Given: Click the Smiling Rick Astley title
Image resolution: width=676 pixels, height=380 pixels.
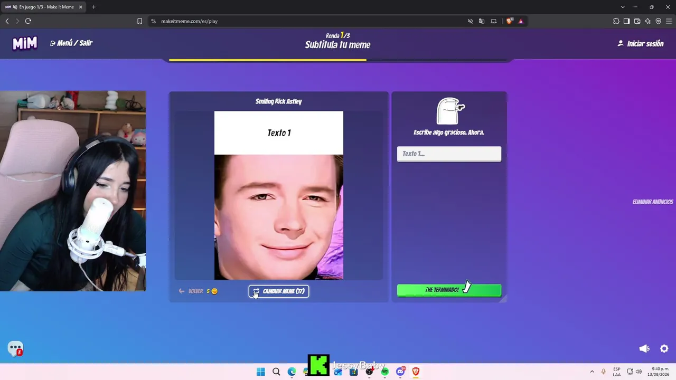Looking at the screenshot, I should [x=279, y=101].
